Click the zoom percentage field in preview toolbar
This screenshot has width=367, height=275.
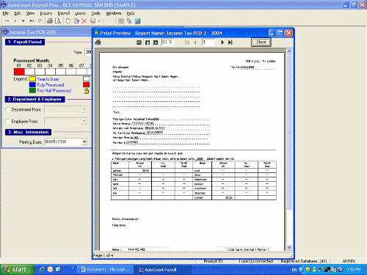tap(168, 43)
